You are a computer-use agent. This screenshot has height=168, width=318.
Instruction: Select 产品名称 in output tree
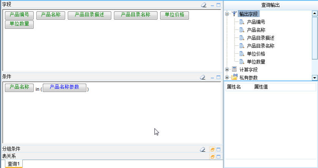256,30
